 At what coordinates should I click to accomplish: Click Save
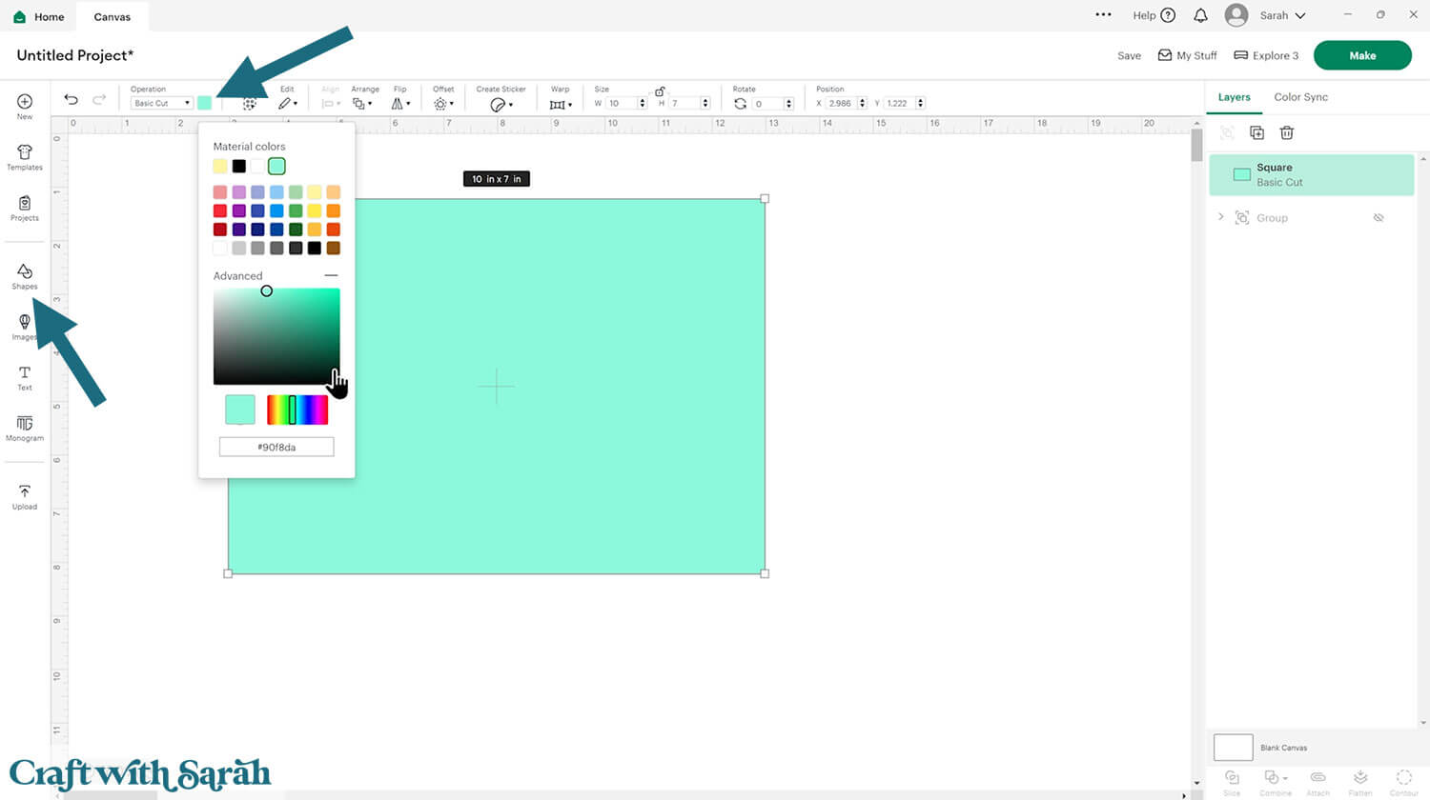click(x=1129, y=55)
